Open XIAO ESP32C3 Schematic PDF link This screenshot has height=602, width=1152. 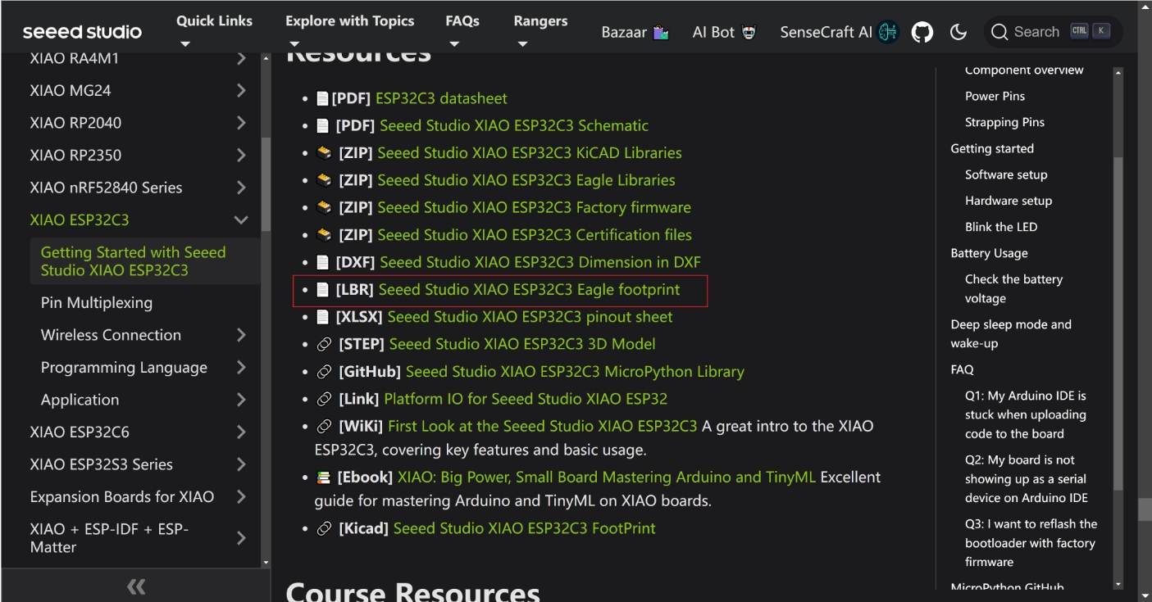click(x=513, y=125)
